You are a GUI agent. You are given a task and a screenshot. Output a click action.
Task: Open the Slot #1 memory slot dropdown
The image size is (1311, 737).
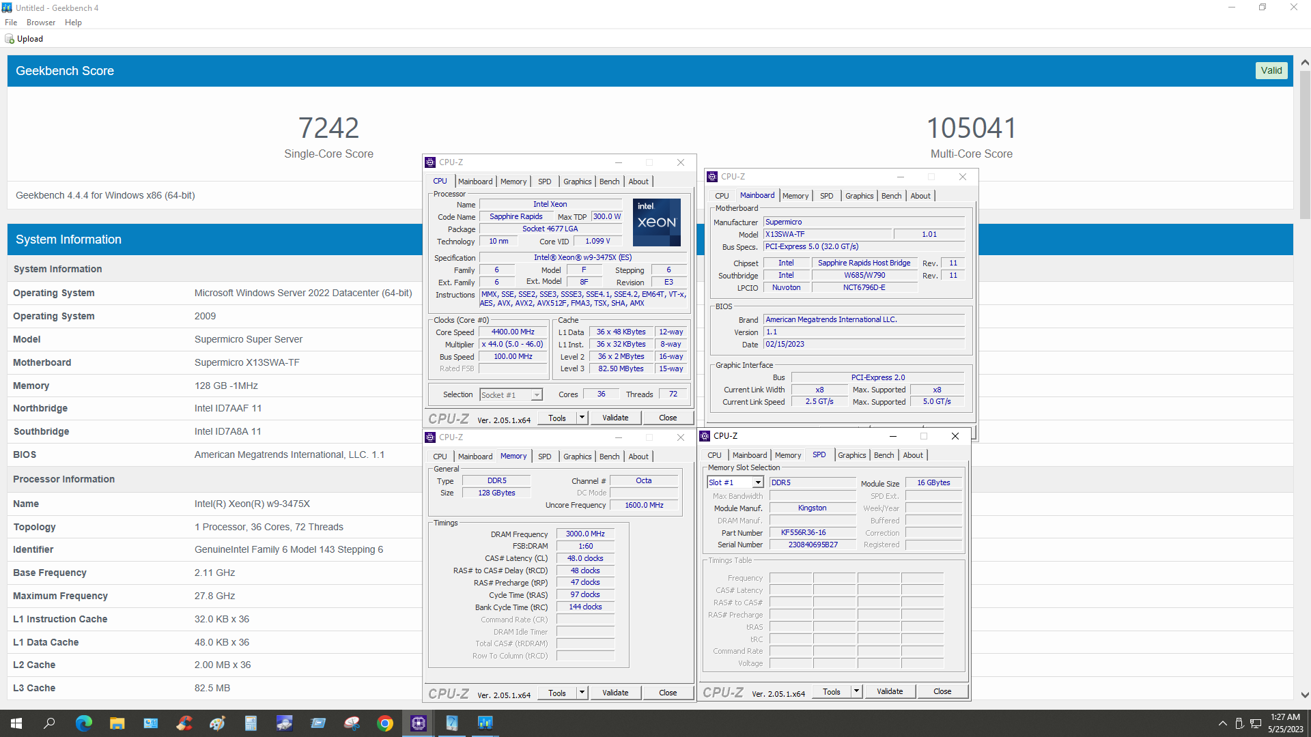click(x=758, y=482)
